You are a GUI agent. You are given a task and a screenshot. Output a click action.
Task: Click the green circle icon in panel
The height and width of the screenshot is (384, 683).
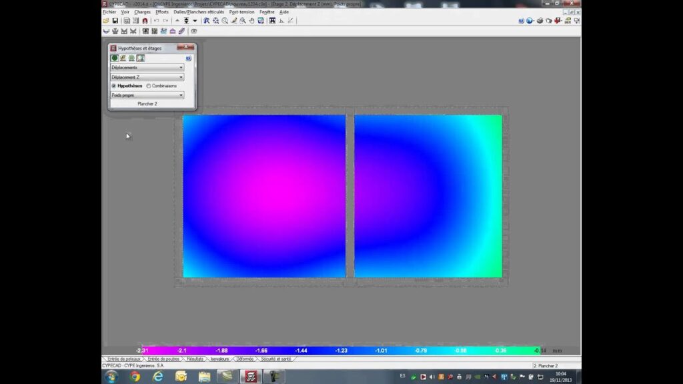[x=115, y=58]
